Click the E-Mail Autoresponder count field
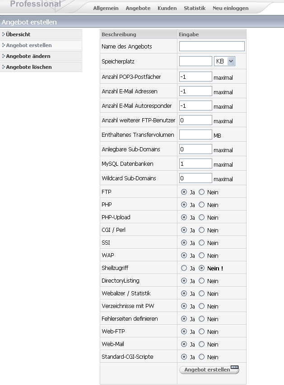Viewport: 284px width, 385px height. 196,106
